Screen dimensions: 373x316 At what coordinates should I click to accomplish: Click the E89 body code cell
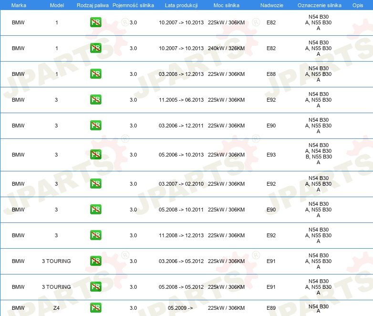click(x=271, y=308)
